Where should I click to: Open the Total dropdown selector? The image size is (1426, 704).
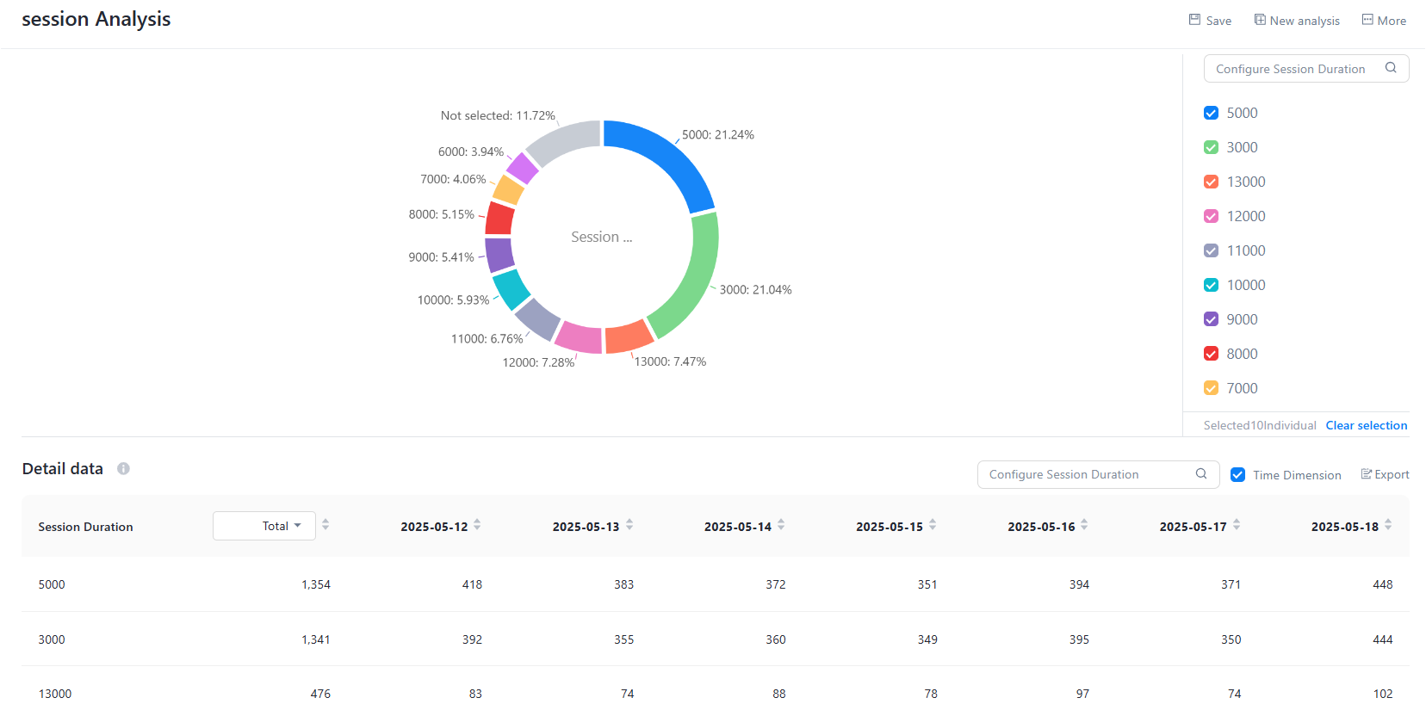264,526
